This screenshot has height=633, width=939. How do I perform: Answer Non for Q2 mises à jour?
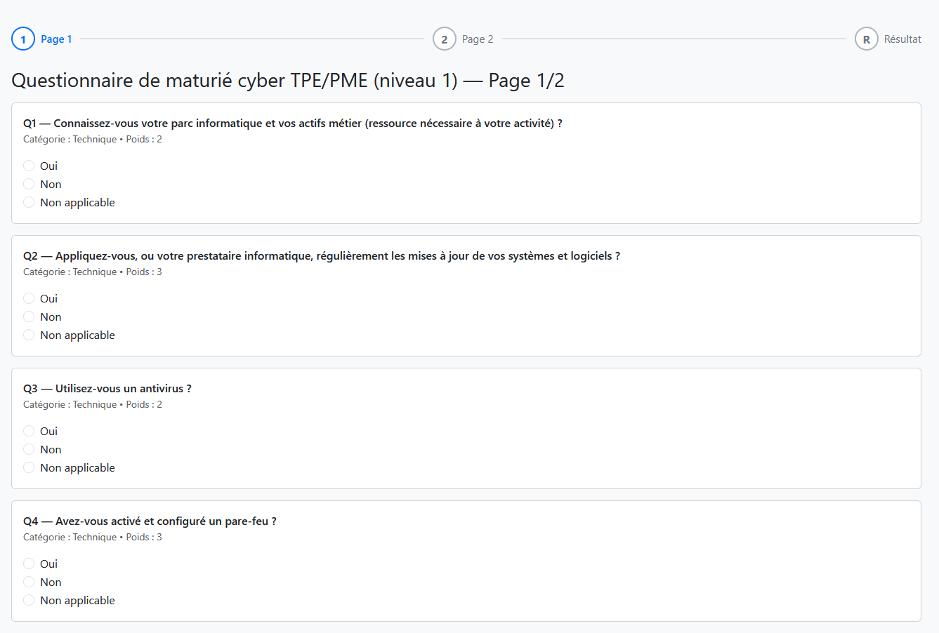point(29,316)
